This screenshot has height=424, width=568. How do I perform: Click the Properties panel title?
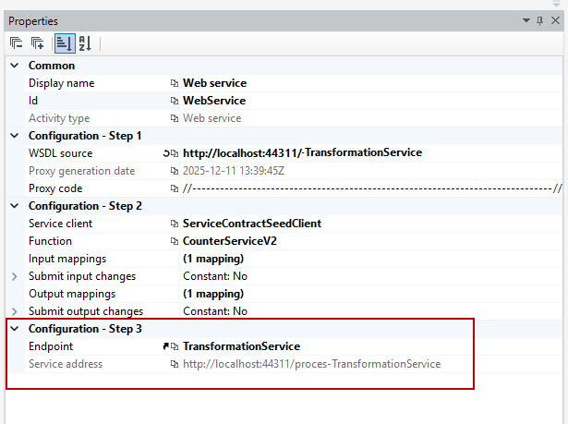click(x=33, y=21)
